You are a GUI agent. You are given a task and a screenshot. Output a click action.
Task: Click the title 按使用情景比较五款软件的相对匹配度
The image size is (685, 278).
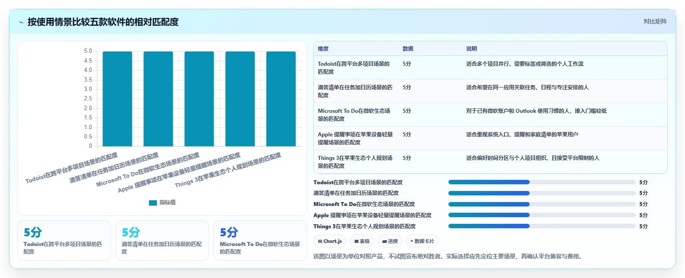(103, 22)
